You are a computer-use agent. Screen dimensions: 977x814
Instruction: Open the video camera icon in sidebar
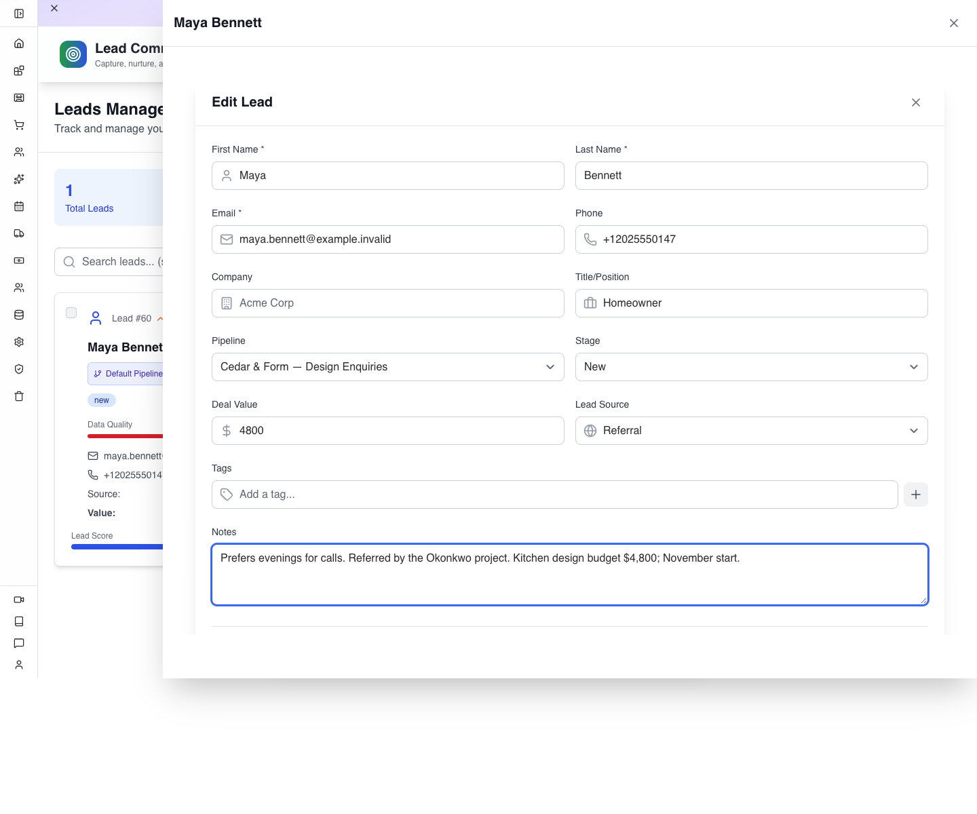click(19, 600)
